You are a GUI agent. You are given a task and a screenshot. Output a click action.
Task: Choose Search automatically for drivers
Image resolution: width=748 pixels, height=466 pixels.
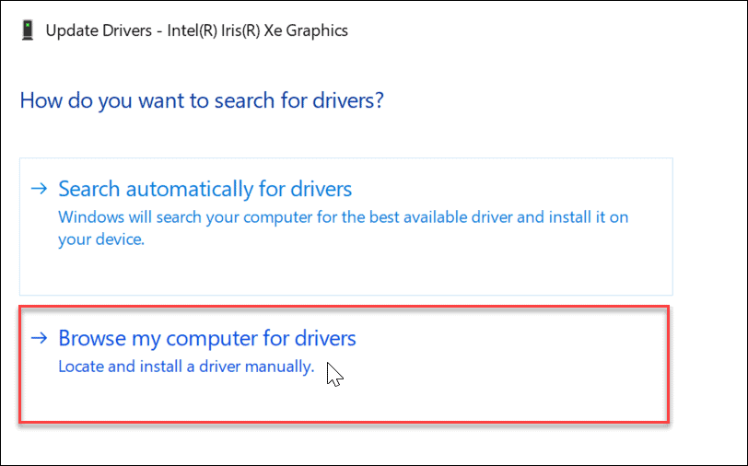pyautogui.click(x=205, y=189)
